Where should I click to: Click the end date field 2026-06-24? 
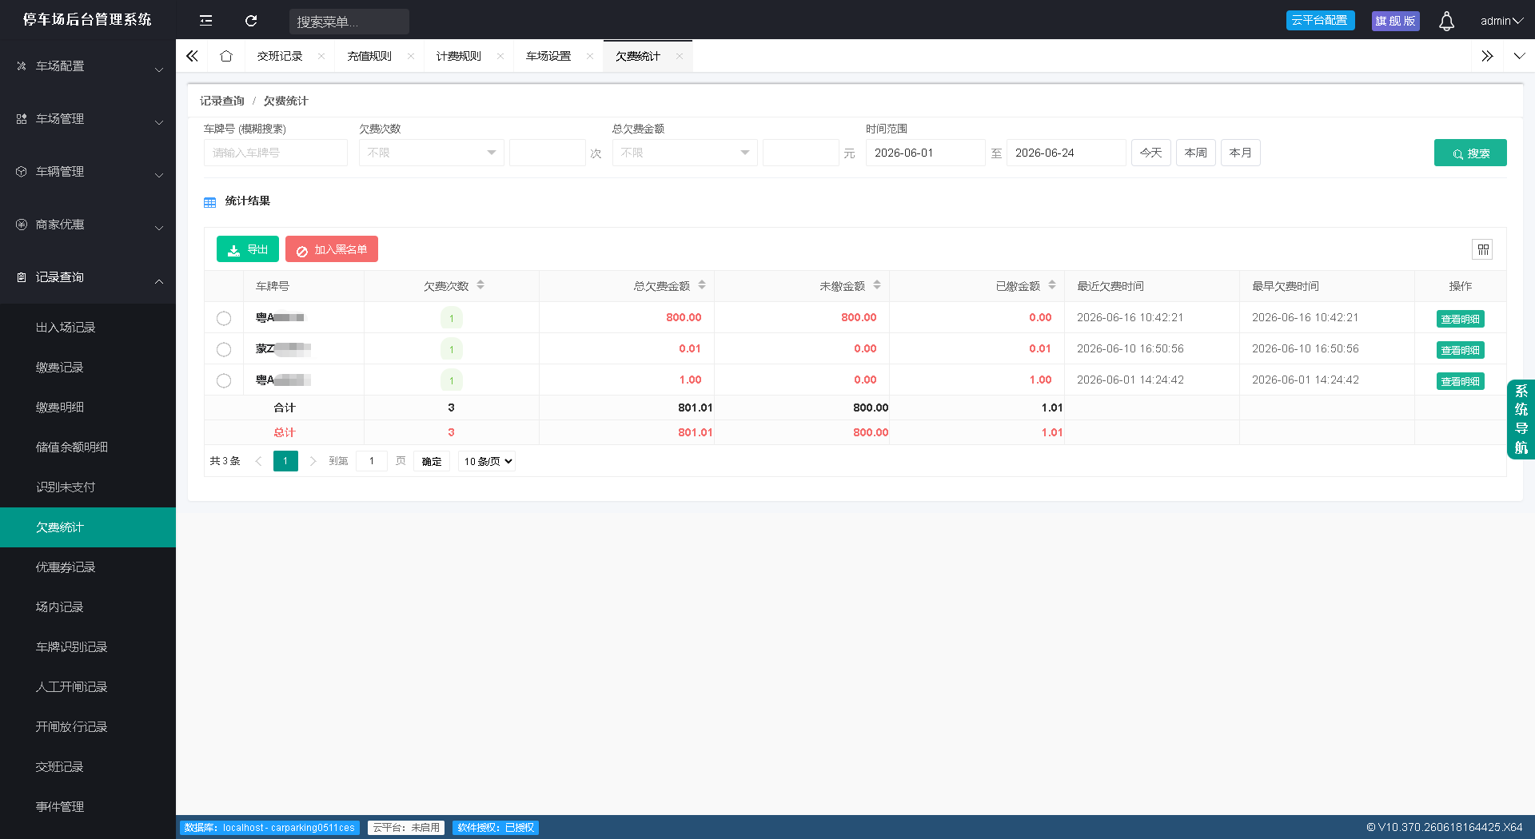point(1067,153)
